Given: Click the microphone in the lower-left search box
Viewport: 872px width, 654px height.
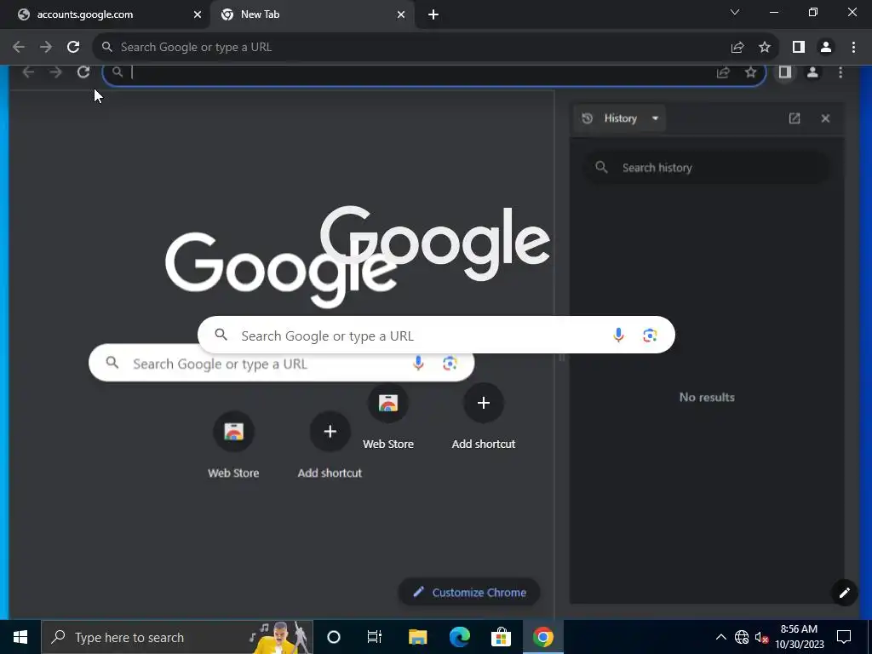Looking at the screenshot, I should coord(418,364).
